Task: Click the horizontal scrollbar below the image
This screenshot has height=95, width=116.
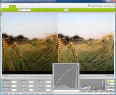Action: 58,77
